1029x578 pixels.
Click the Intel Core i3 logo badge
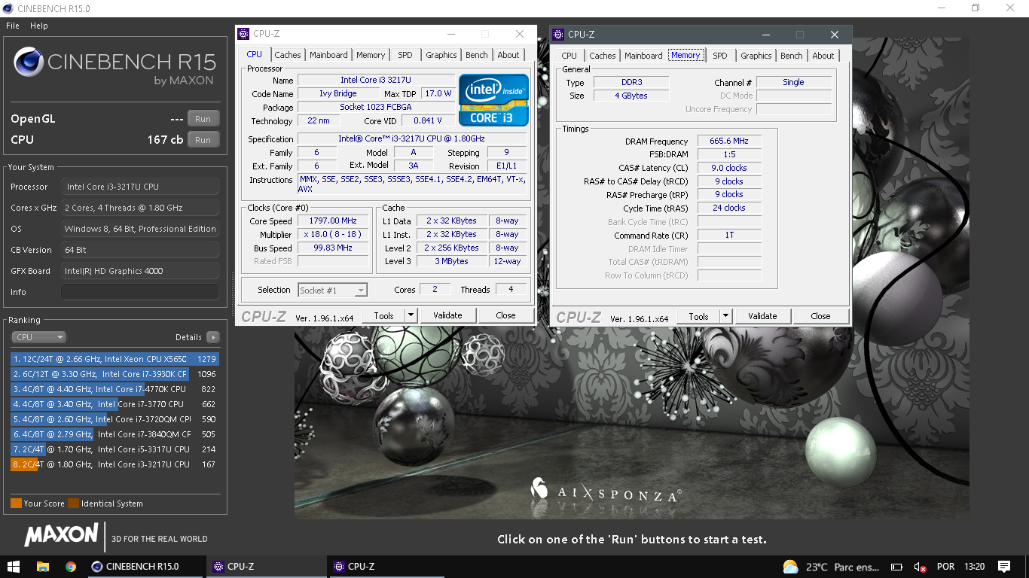click(x=493, y=100)
